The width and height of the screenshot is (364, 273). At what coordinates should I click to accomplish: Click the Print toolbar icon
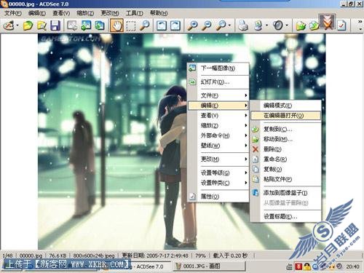[x=243, y=25]
